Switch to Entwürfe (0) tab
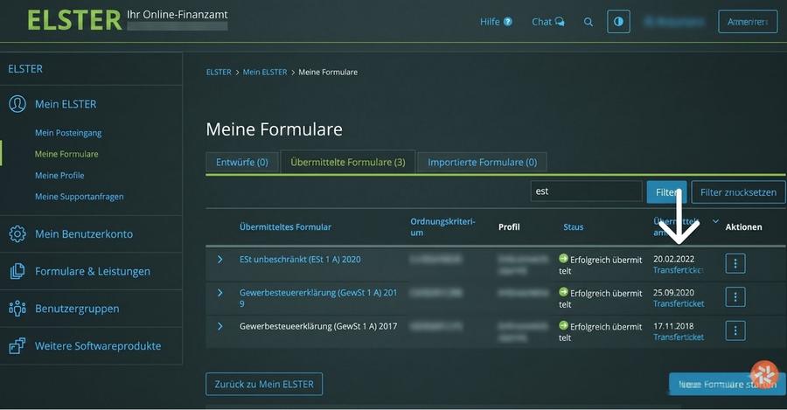787x410 pixels. coord(242,163)
